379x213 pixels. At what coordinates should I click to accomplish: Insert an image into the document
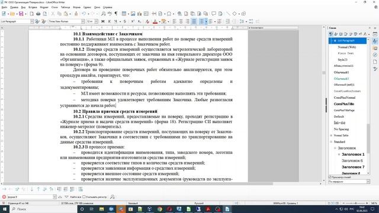133,14
